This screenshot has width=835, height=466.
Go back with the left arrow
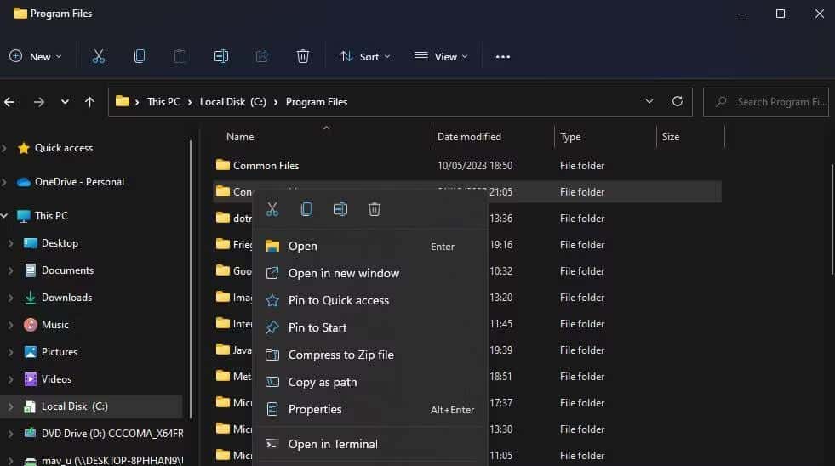point(9,101)
